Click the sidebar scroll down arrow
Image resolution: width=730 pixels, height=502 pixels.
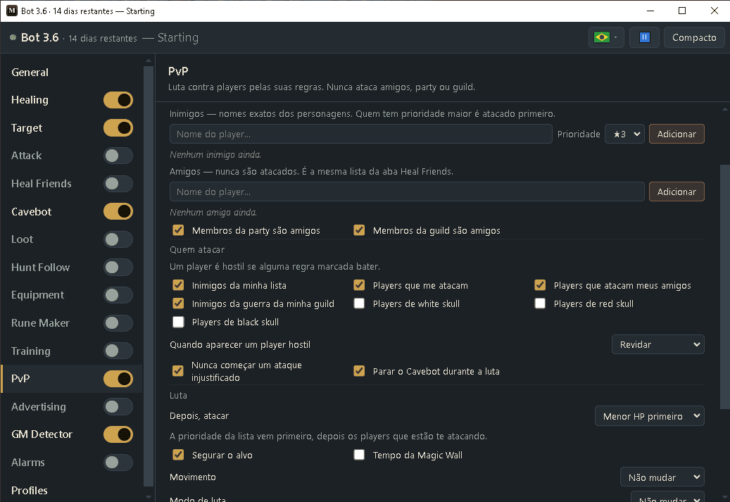(x=149, y=497)
